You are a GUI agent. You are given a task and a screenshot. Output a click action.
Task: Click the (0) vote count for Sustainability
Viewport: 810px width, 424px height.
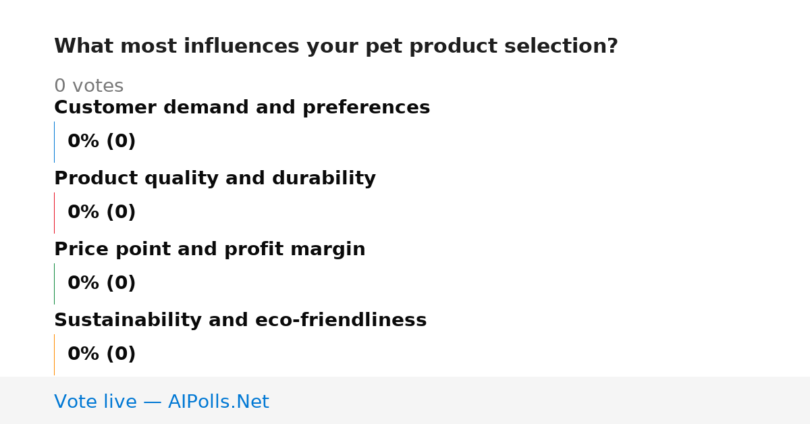[x=121, y=354]
